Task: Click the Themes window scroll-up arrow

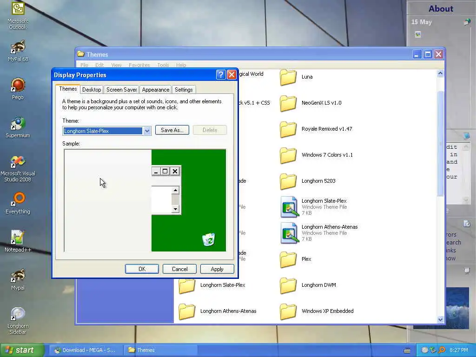Action: 441,73
